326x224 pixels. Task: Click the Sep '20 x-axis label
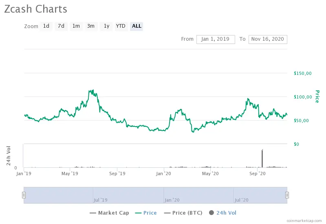(x=258, y=173)
